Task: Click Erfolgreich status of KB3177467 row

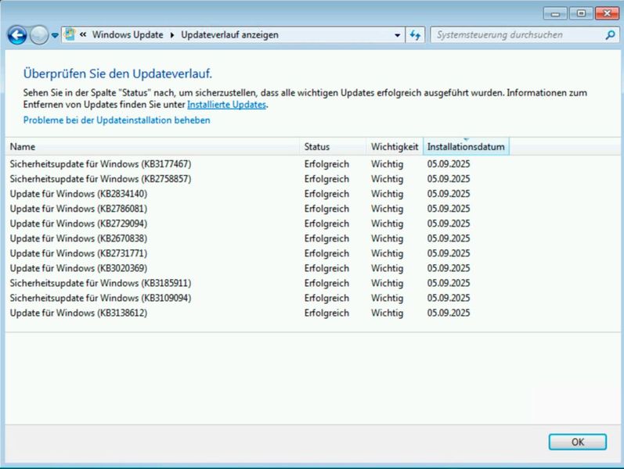Action: (x=326, y=164)
